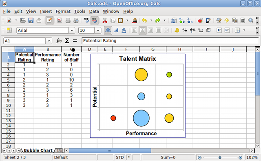Switch to the Bubble Chart sheet tab
This screenshot has width=261, height=161.
pos(38,150)
